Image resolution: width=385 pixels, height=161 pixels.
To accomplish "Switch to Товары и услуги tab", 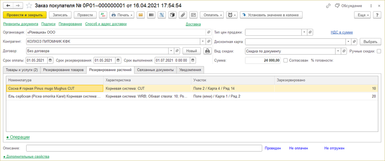I will click(22, 70).
